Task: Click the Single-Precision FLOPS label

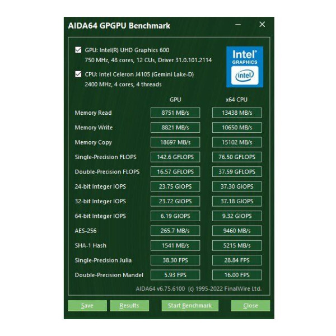Action: [x=105, y=157]
